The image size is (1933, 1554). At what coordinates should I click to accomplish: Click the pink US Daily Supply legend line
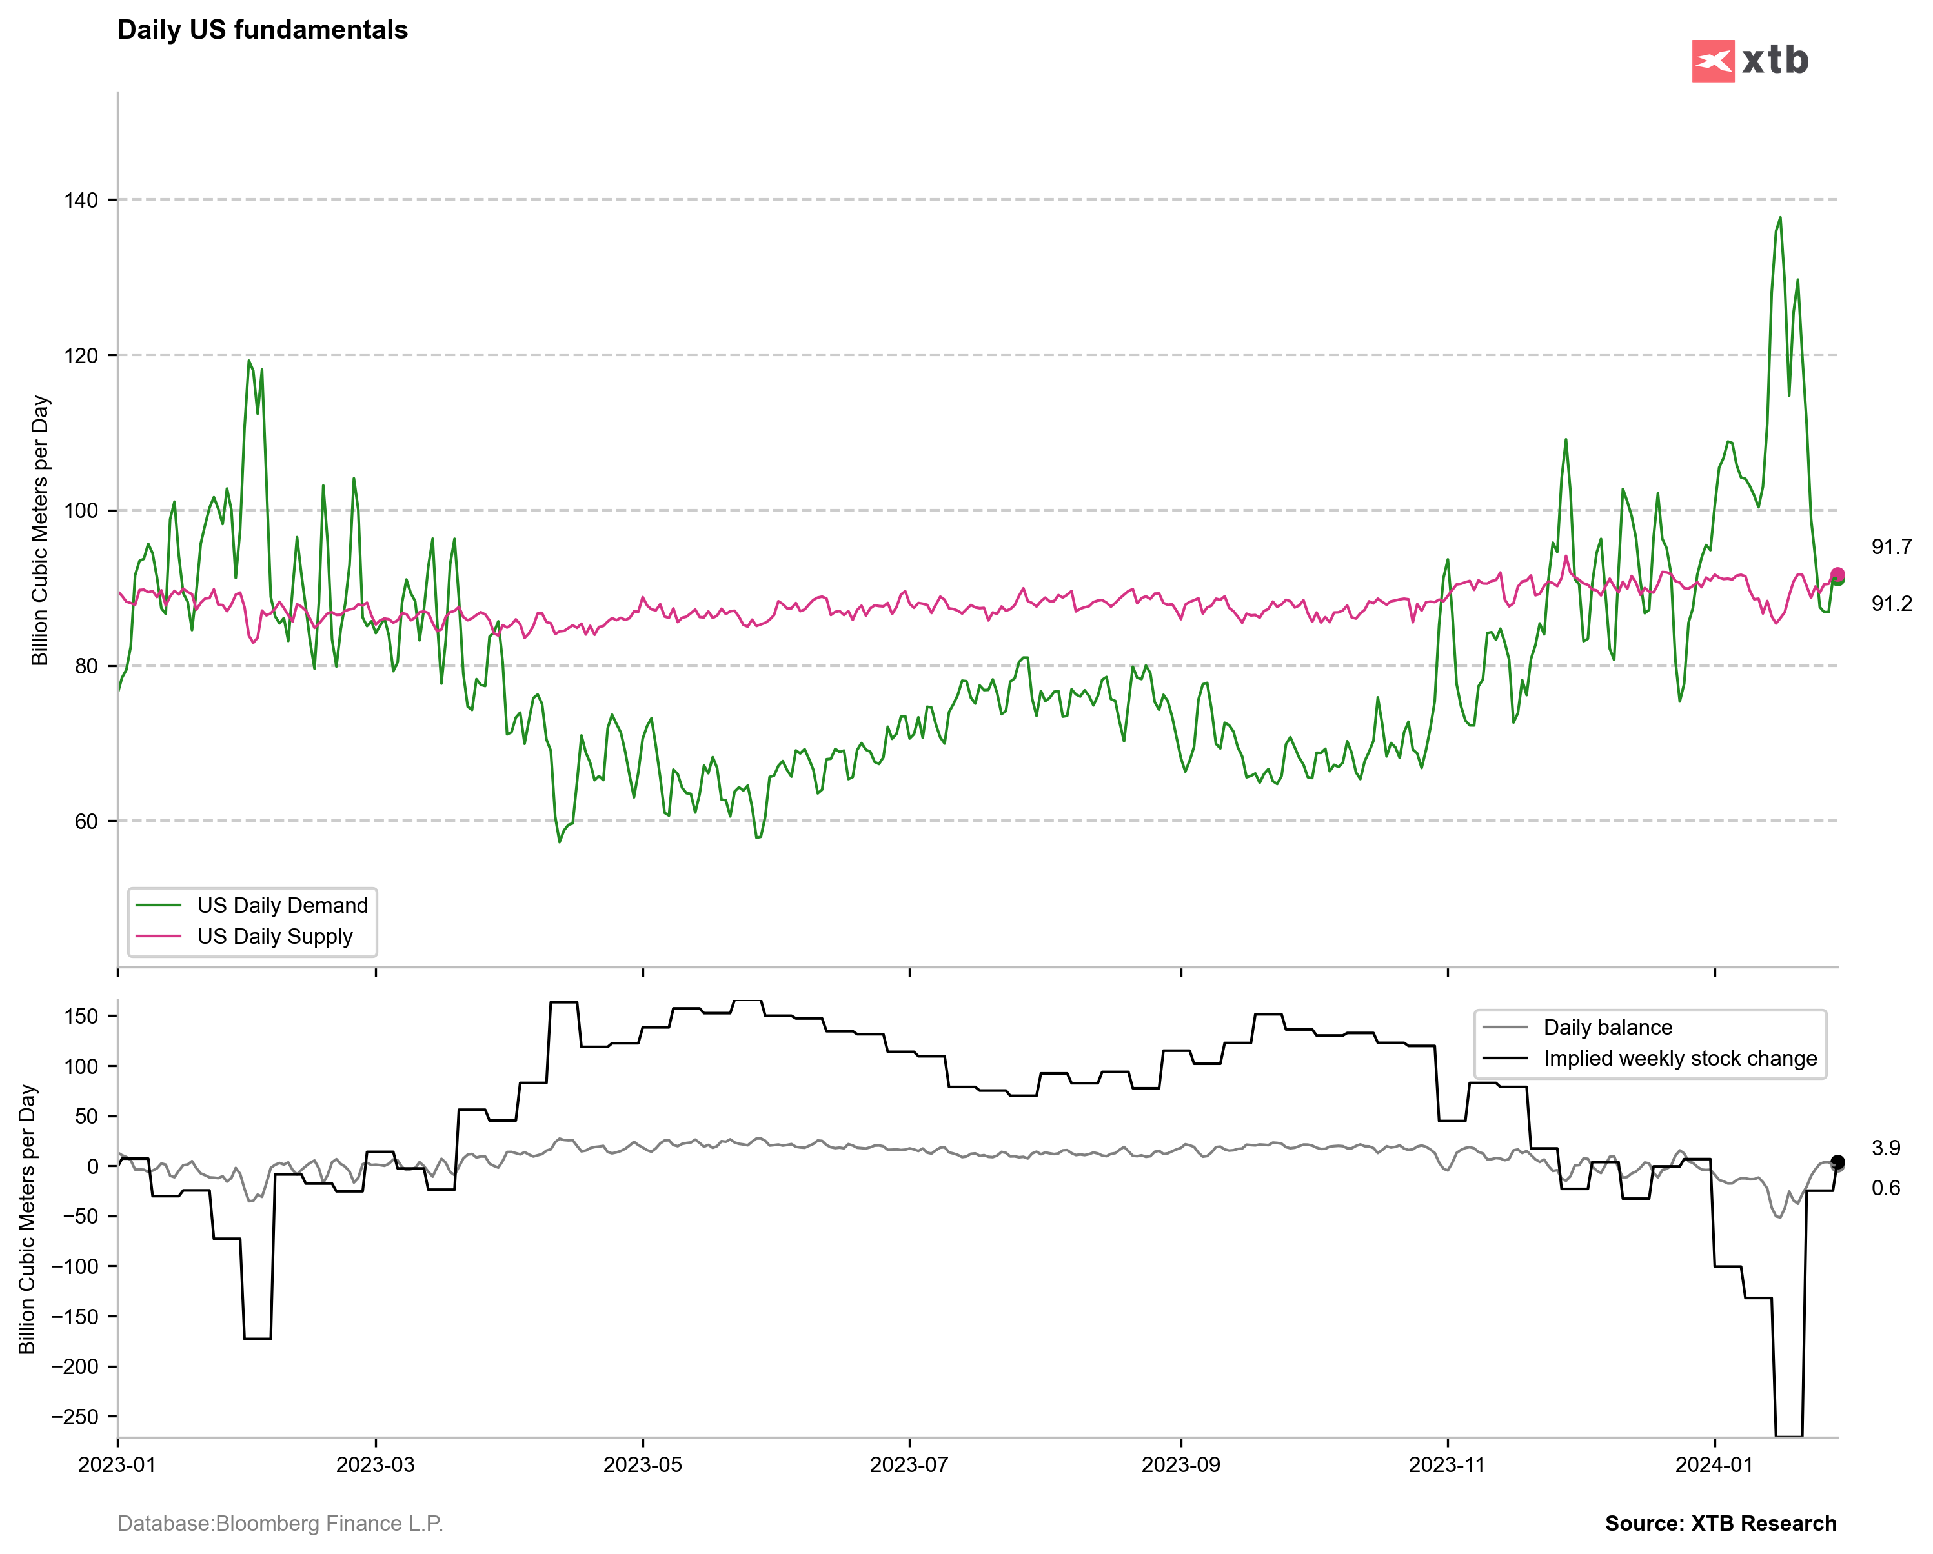[159, 937]
